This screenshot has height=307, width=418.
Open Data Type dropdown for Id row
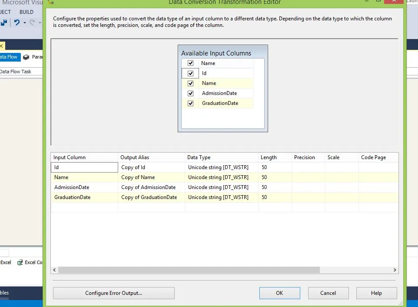tap(221, 167)
